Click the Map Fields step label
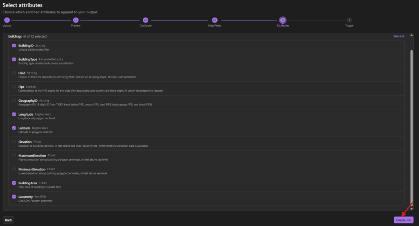 pos(214,26)
